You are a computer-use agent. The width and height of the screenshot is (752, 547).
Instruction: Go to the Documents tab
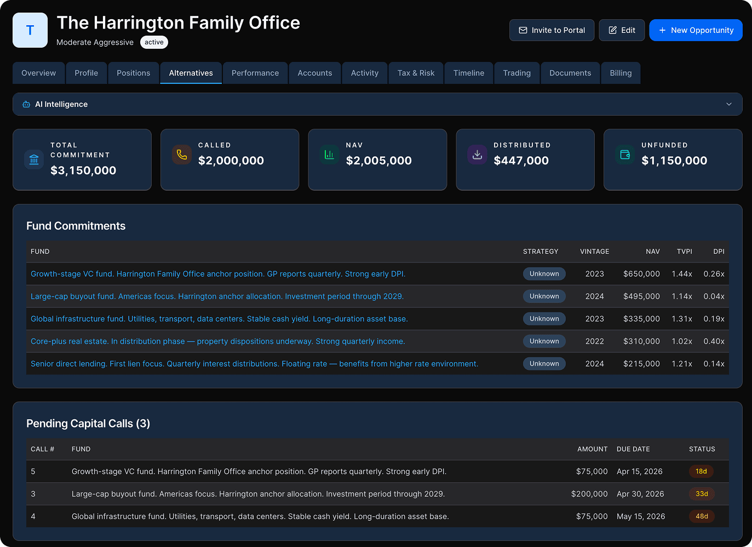(570, 73)
